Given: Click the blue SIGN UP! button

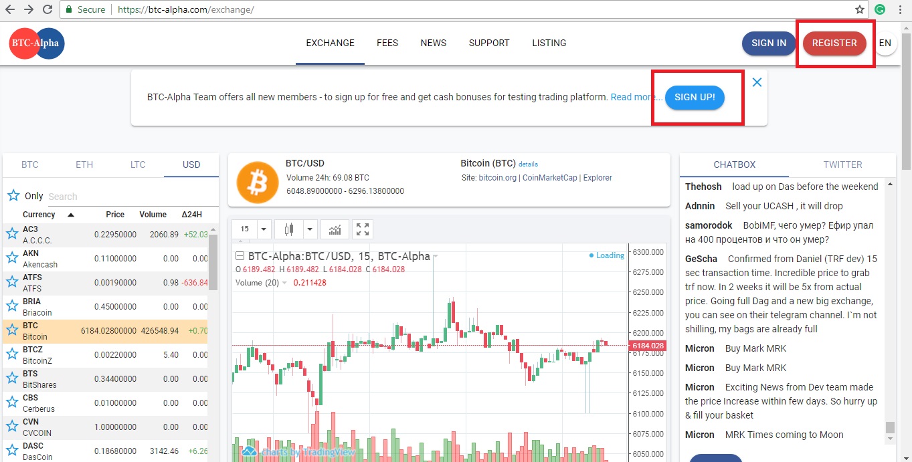Looking at the screenshot, I should click(695, 97).
